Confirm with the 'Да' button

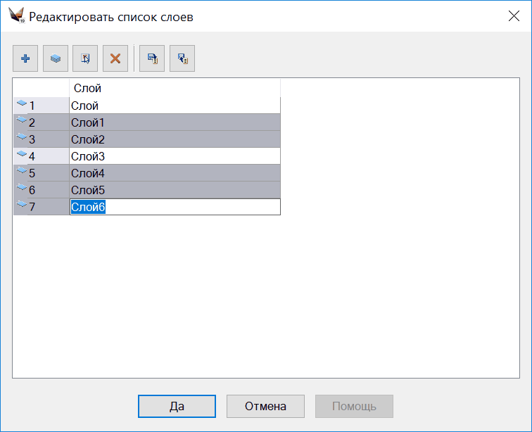pos(177,406)
